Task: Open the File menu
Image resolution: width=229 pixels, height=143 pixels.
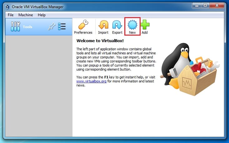Action: click(11, 15)
